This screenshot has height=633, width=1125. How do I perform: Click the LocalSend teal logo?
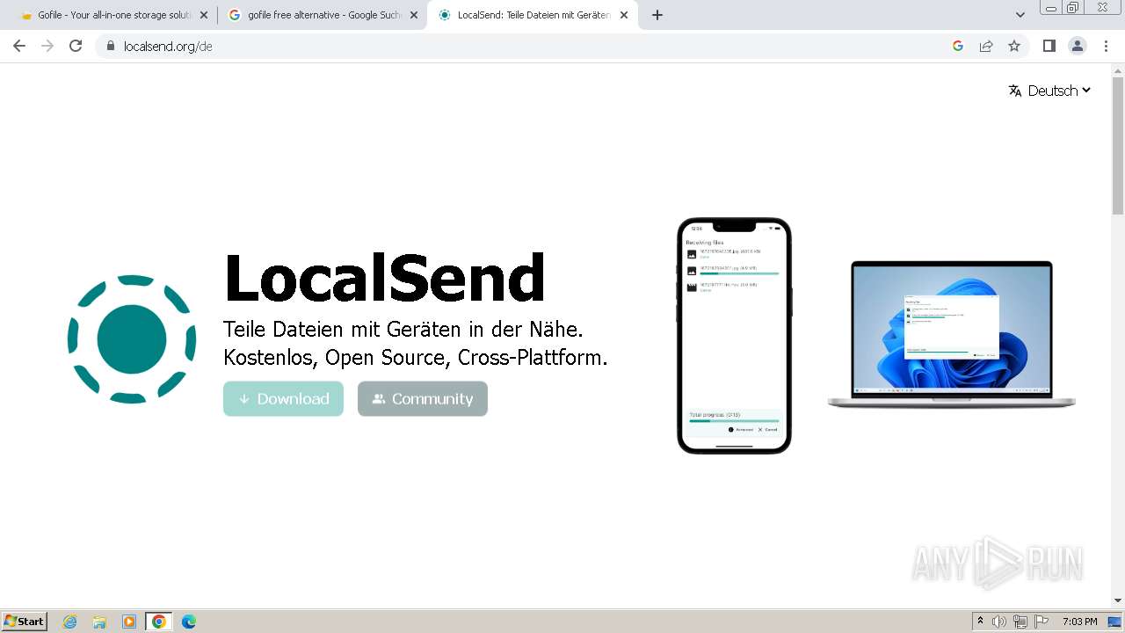132,339
